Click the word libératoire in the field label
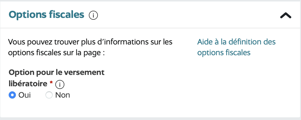The width and height of the screenshot is (301, 120). click(28, 84)
